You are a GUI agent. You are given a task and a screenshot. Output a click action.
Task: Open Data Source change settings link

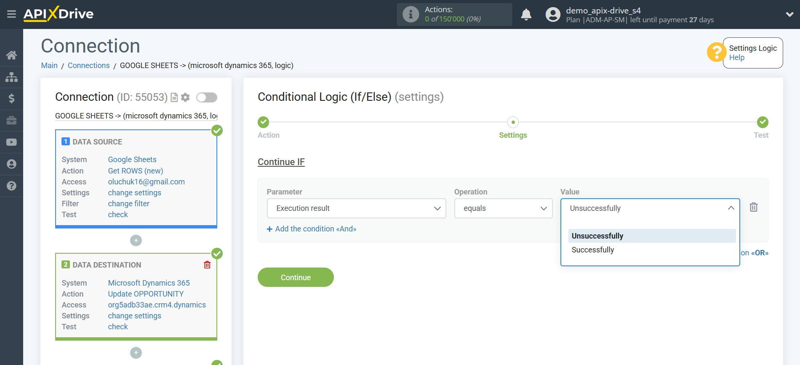click(135, 193)
